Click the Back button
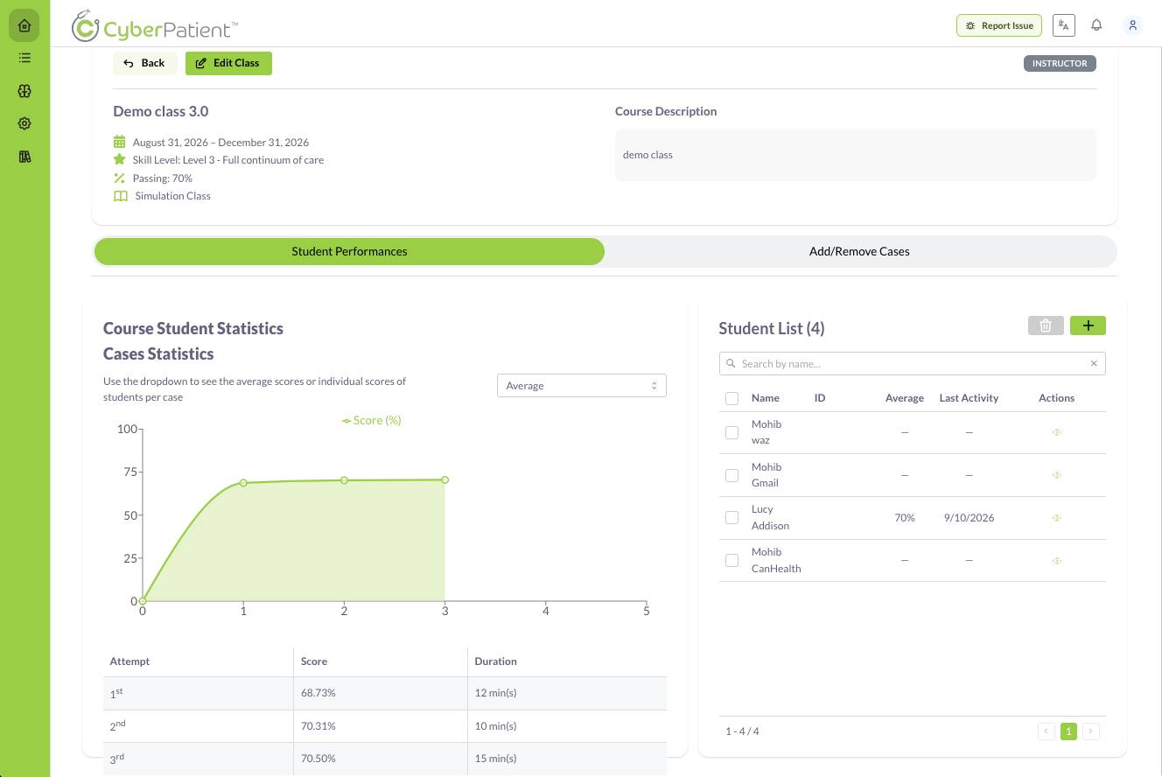Viewport: 1162px width, 777px height. click(x=145, y=63)
